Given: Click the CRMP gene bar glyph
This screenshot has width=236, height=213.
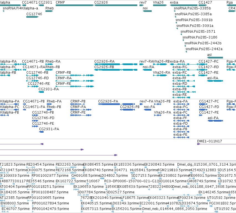Looking at the screenshot, I should tap(75, 5).
